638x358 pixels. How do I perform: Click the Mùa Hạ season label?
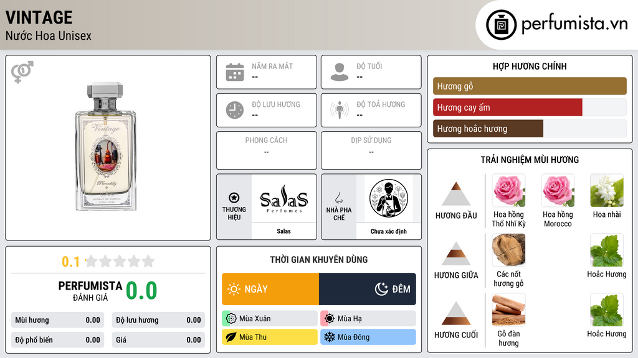coord(350,319)
